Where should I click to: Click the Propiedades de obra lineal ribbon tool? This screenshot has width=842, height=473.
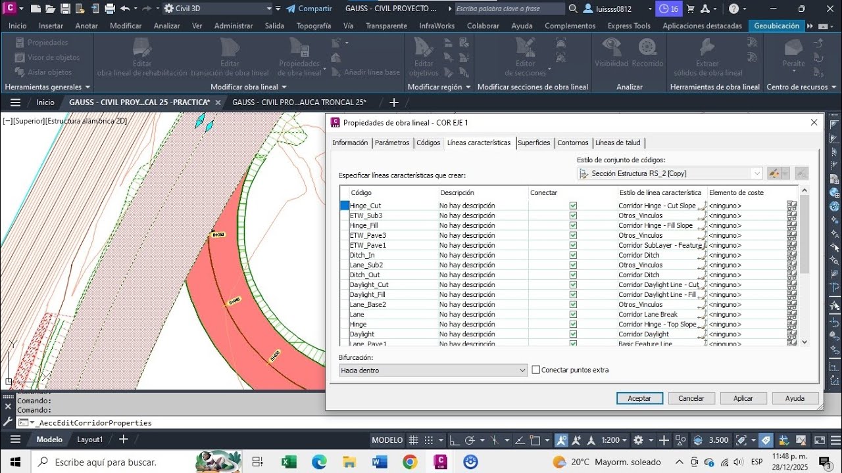pyautogui.click(x=300, y=56)
